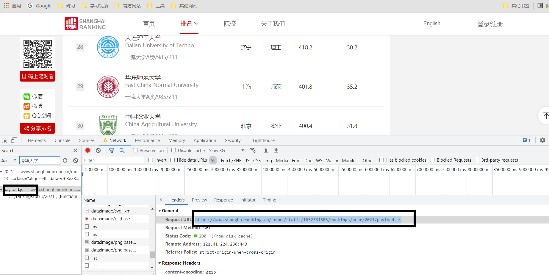Enable Preserve log checkbox
549x275 pixels.
pos(135,150)
